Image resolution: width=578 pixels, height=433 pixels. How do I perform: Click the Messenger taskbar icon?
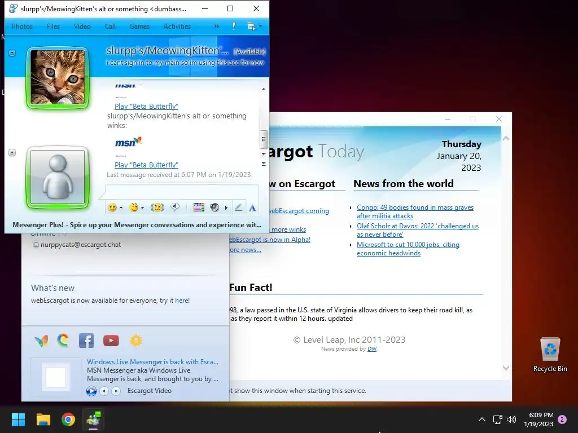coord(93,419)
